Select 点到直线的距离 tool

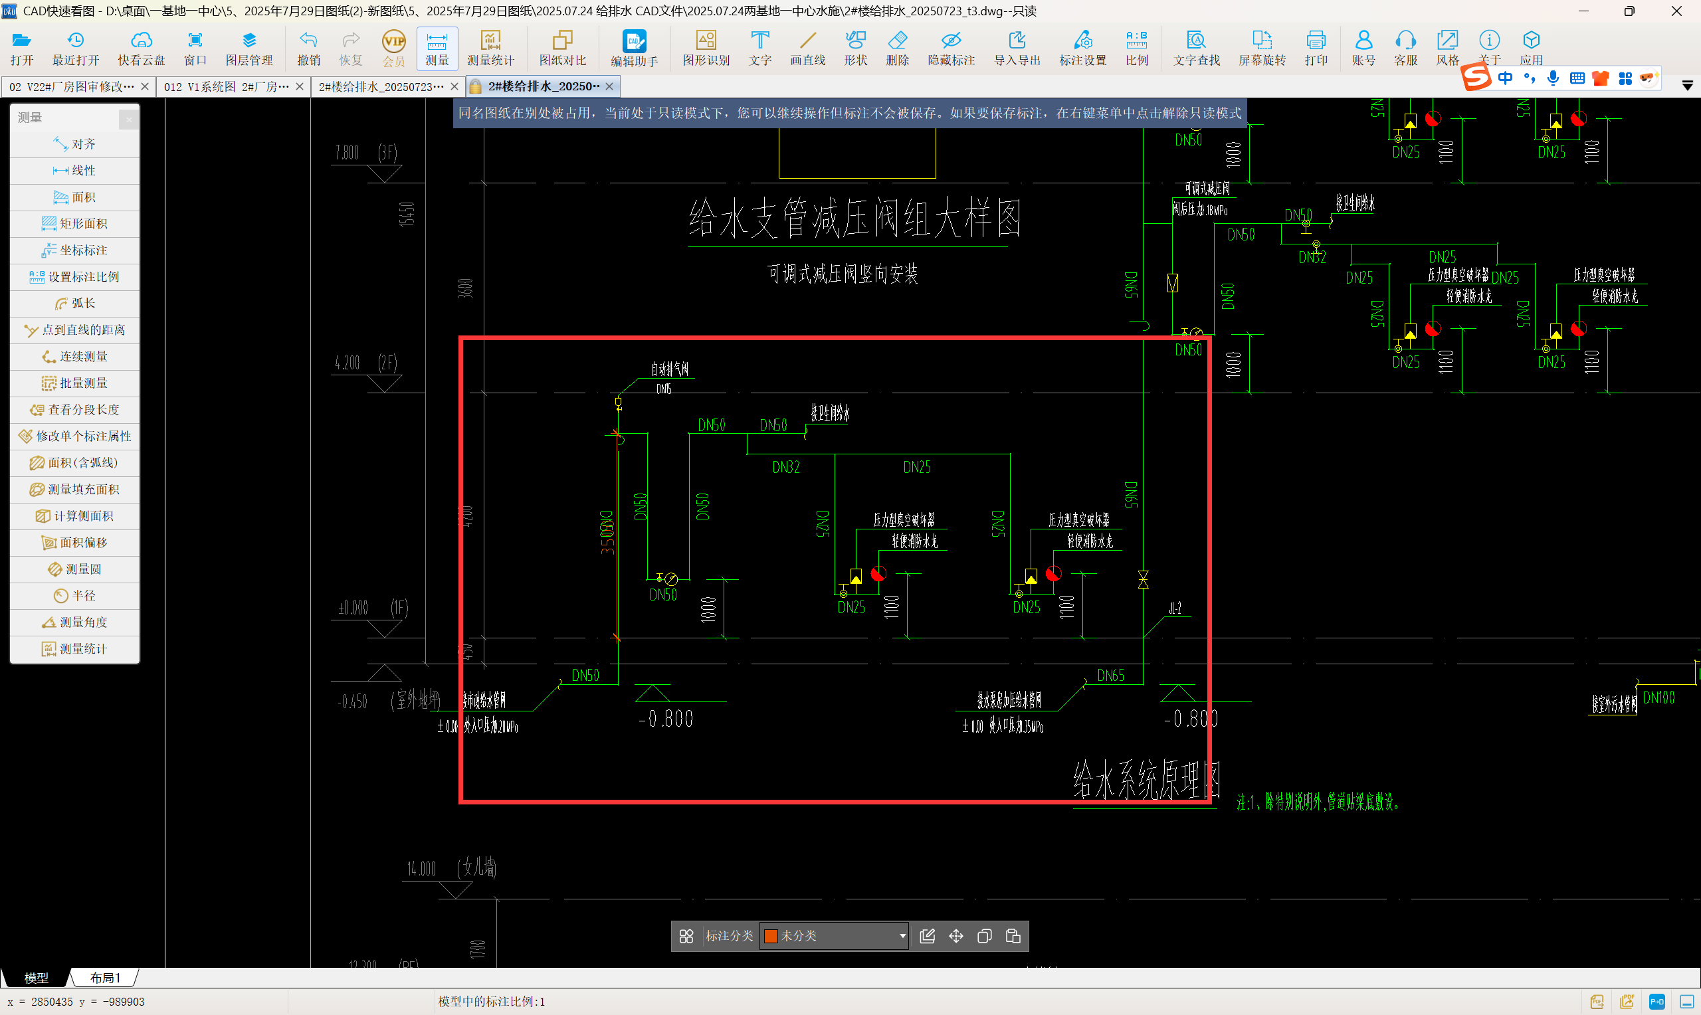pyautogui.click(x=75, y=329)
